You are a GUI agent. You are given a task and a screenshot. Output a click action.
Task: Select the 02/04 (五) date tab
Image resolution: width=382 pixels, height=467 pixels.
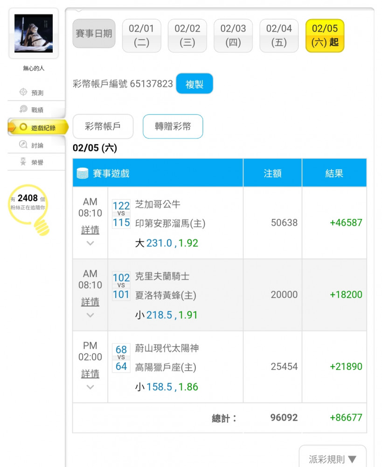279,36
